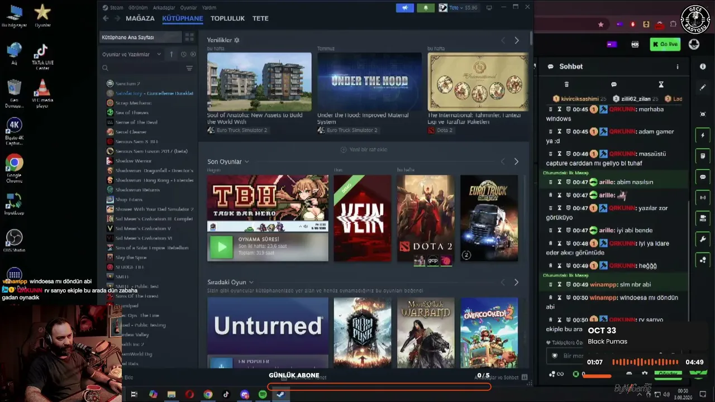Open Steam announcements megaphone button
Image resolution: width=715 pixels, height=402 pixels.
click(x=405, y=8)
